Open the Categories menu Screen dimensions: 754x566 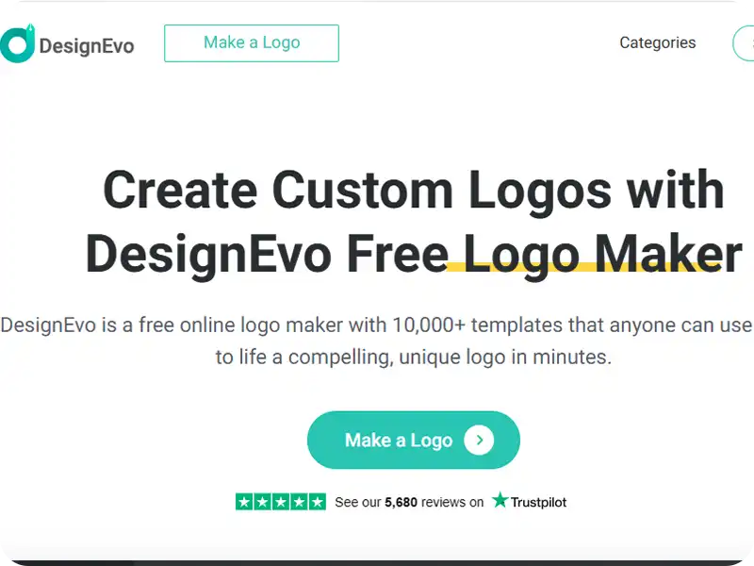click(657, 42)
